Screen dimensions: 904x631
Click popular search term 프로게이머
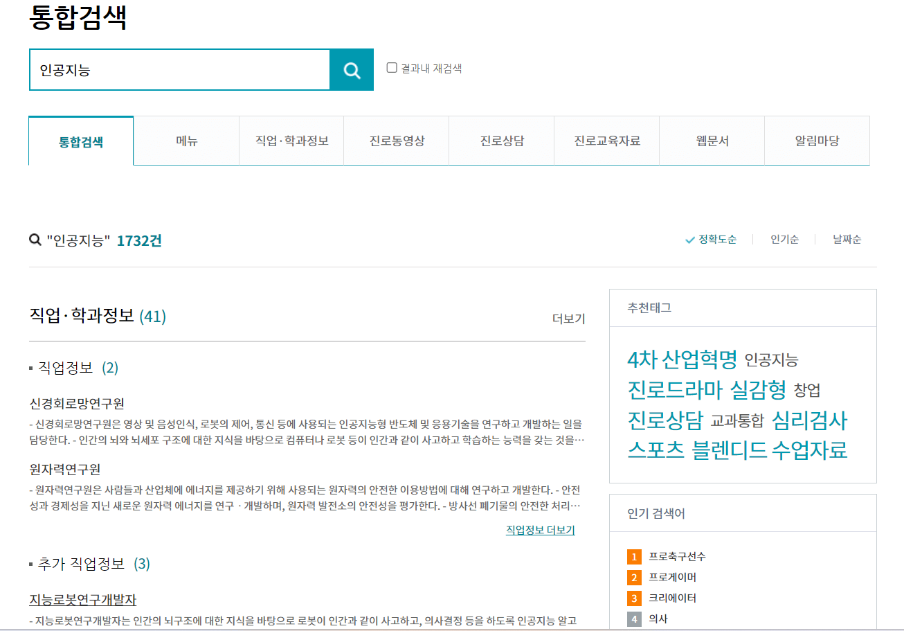pos(673,577)
